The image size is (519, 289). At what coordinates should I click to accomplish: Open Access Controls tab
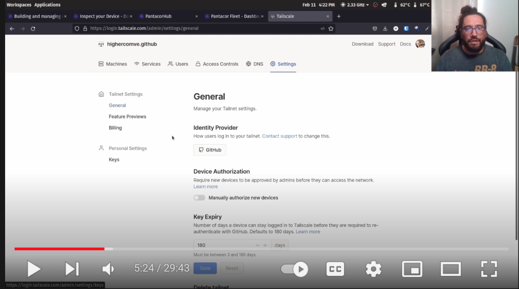click(217, 64)
